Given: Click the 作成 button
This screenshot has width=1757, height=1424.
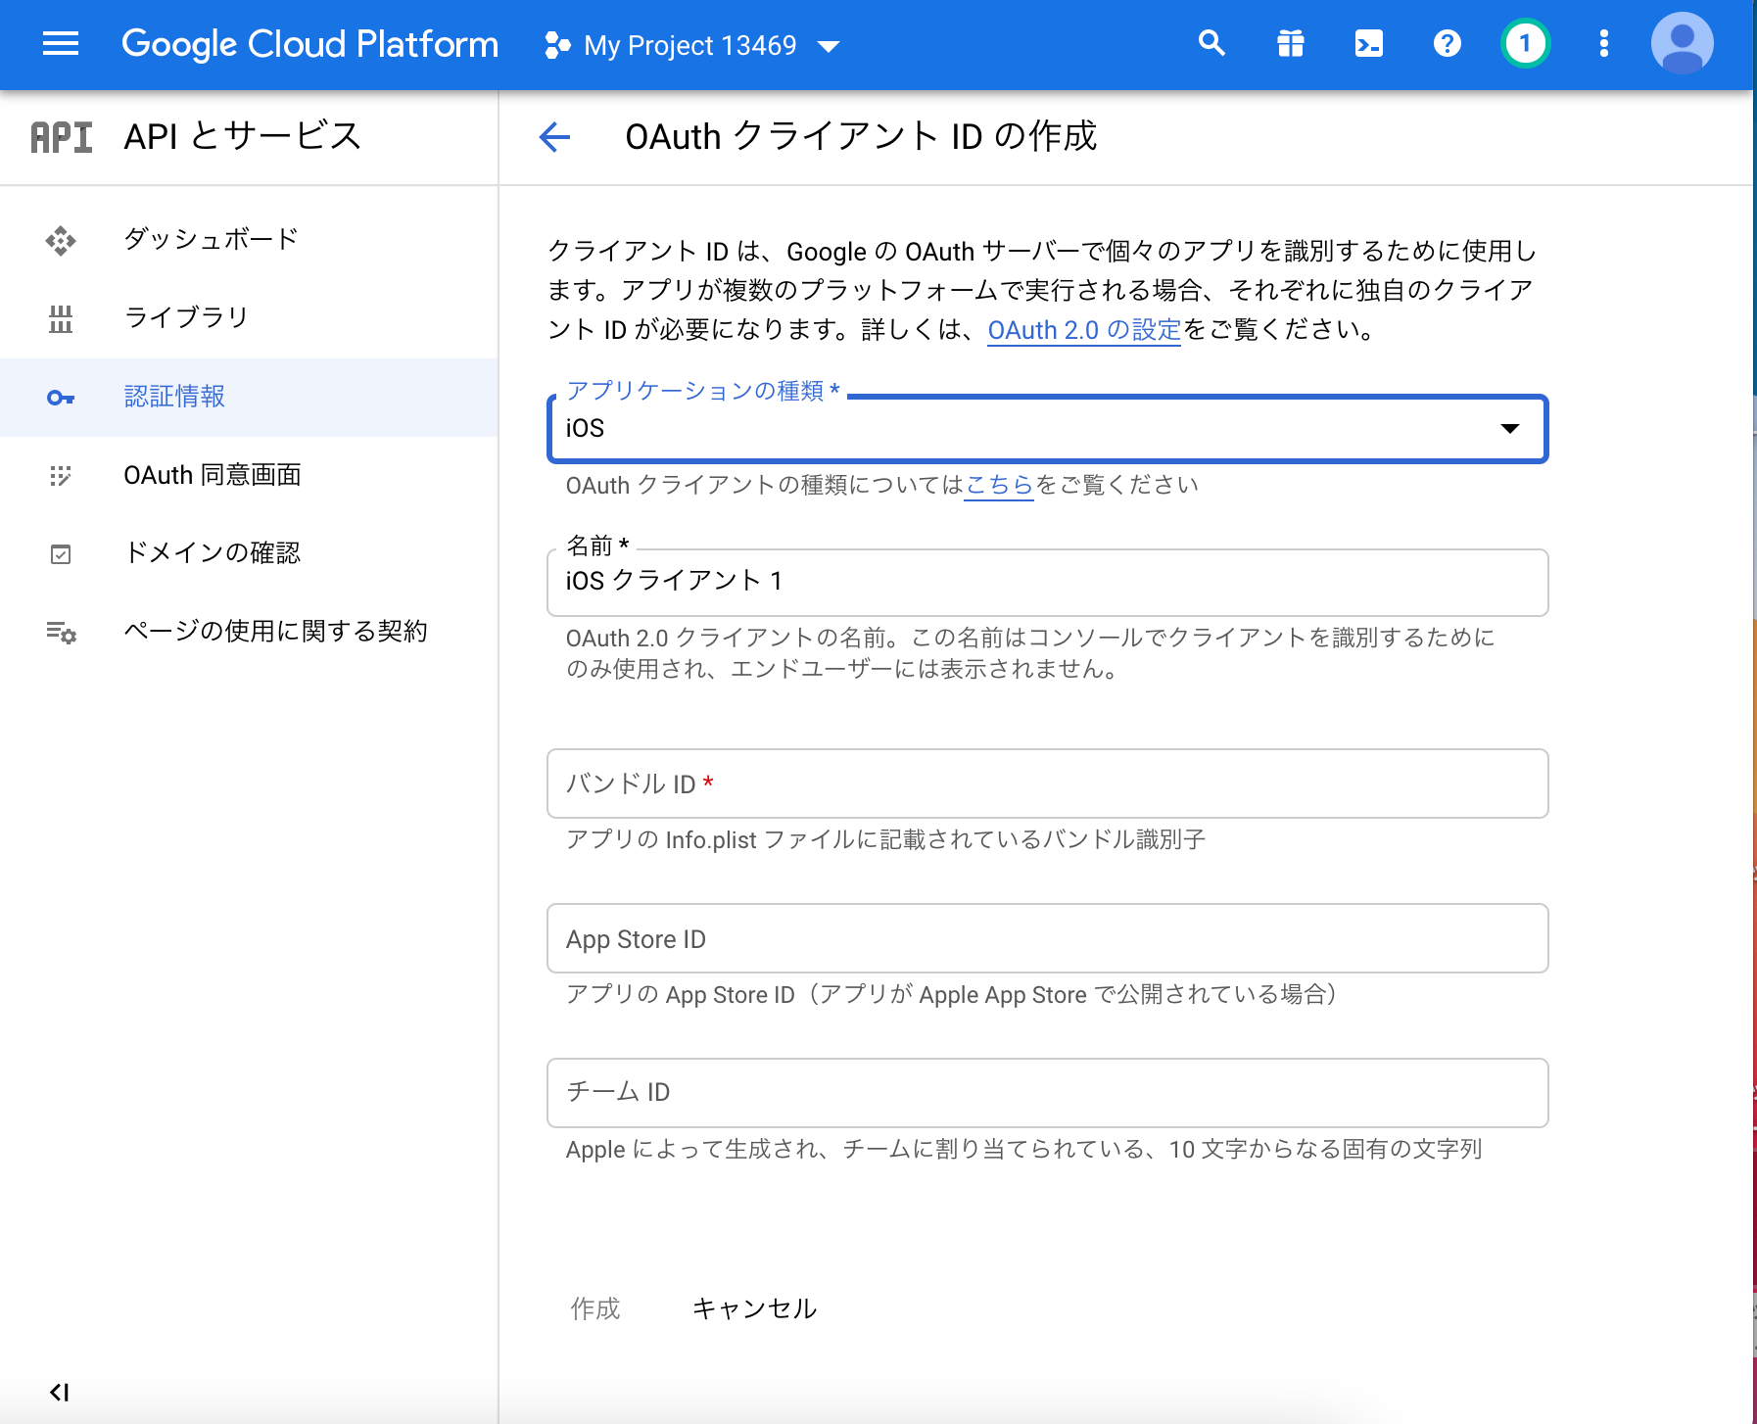Looking at the screenshot, I should click(594, 1308).
